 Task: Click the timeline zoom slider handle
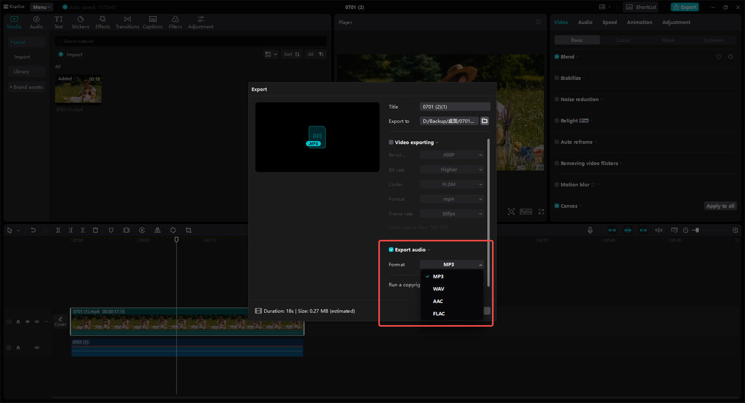click(697, 230)
